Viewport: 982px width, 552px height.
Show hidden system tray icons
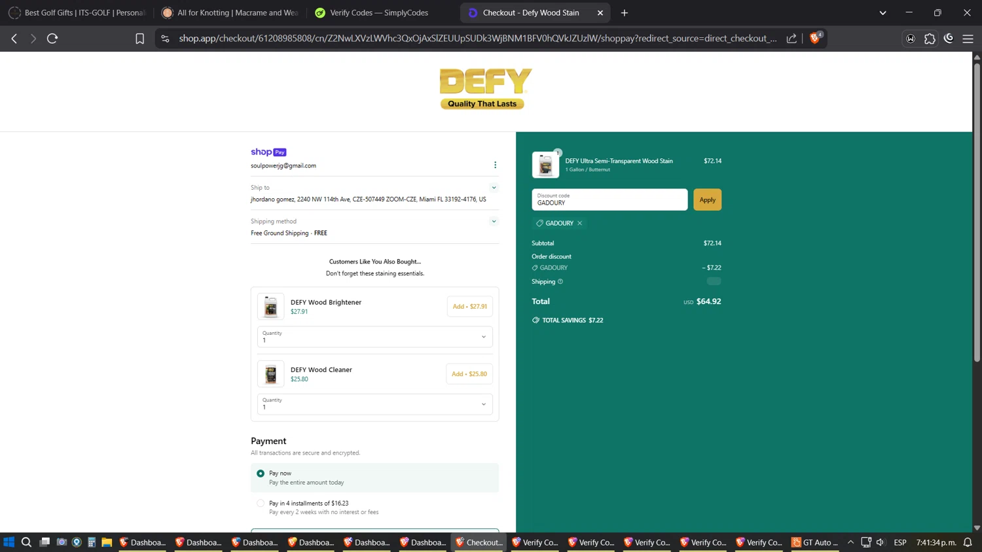click(850, 542)
